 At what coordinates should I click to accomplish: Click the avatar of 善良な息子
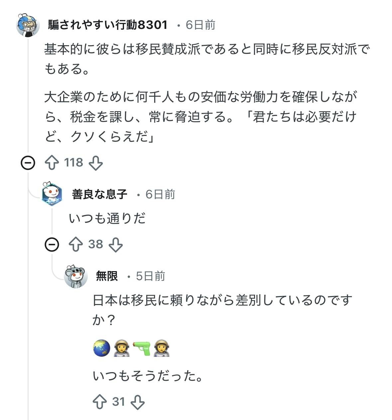(52, 194)
